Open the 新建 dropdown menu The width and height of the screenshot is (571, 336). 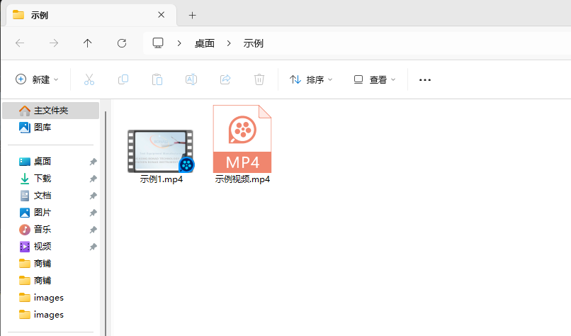[38, 79]
